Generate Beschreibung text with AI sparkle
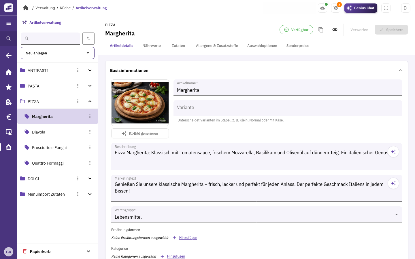 pyautogui.click(x=393, y=152)
